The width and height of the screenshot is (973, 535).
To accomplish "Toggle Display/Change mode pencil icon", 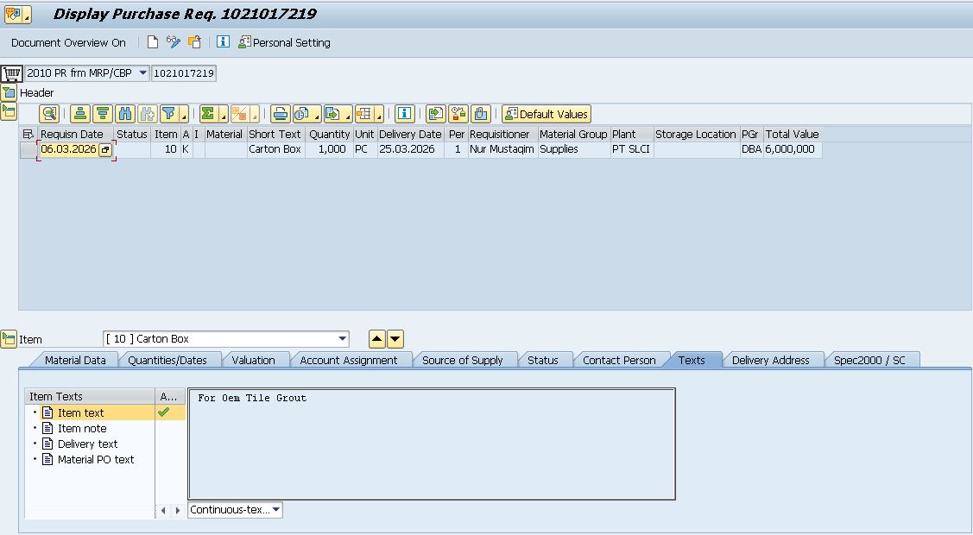I will (174, 42).
